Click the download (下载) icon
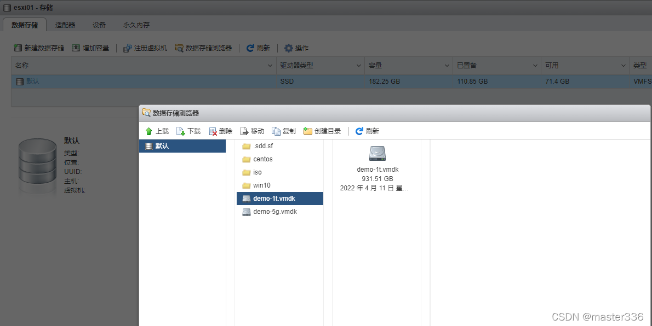 [181, 131]
